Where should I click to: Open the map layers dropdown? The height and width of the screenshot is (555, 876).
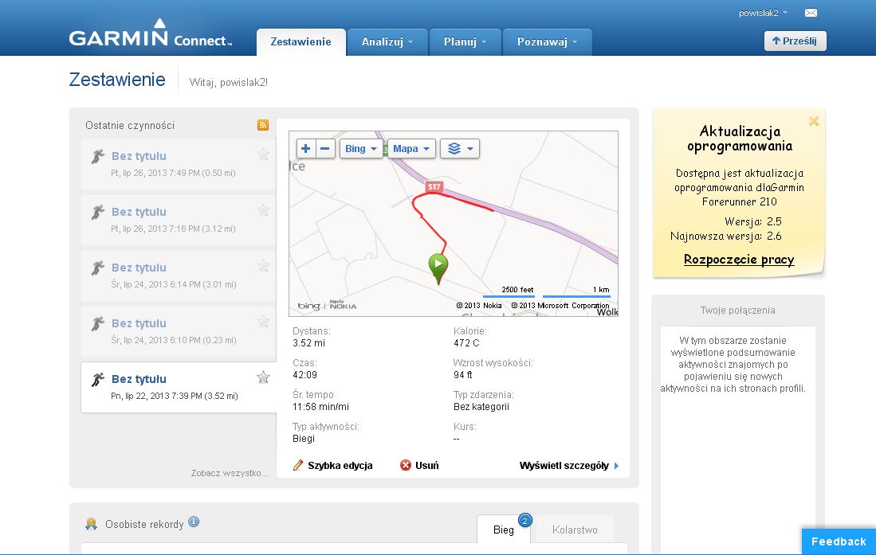click(460, 149)
